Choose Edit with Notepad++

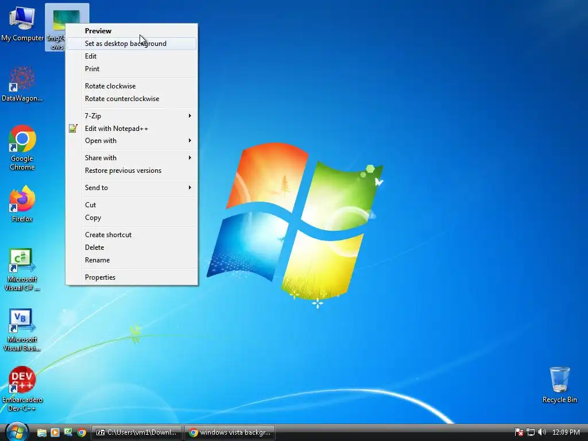click(x=131, y=129)
